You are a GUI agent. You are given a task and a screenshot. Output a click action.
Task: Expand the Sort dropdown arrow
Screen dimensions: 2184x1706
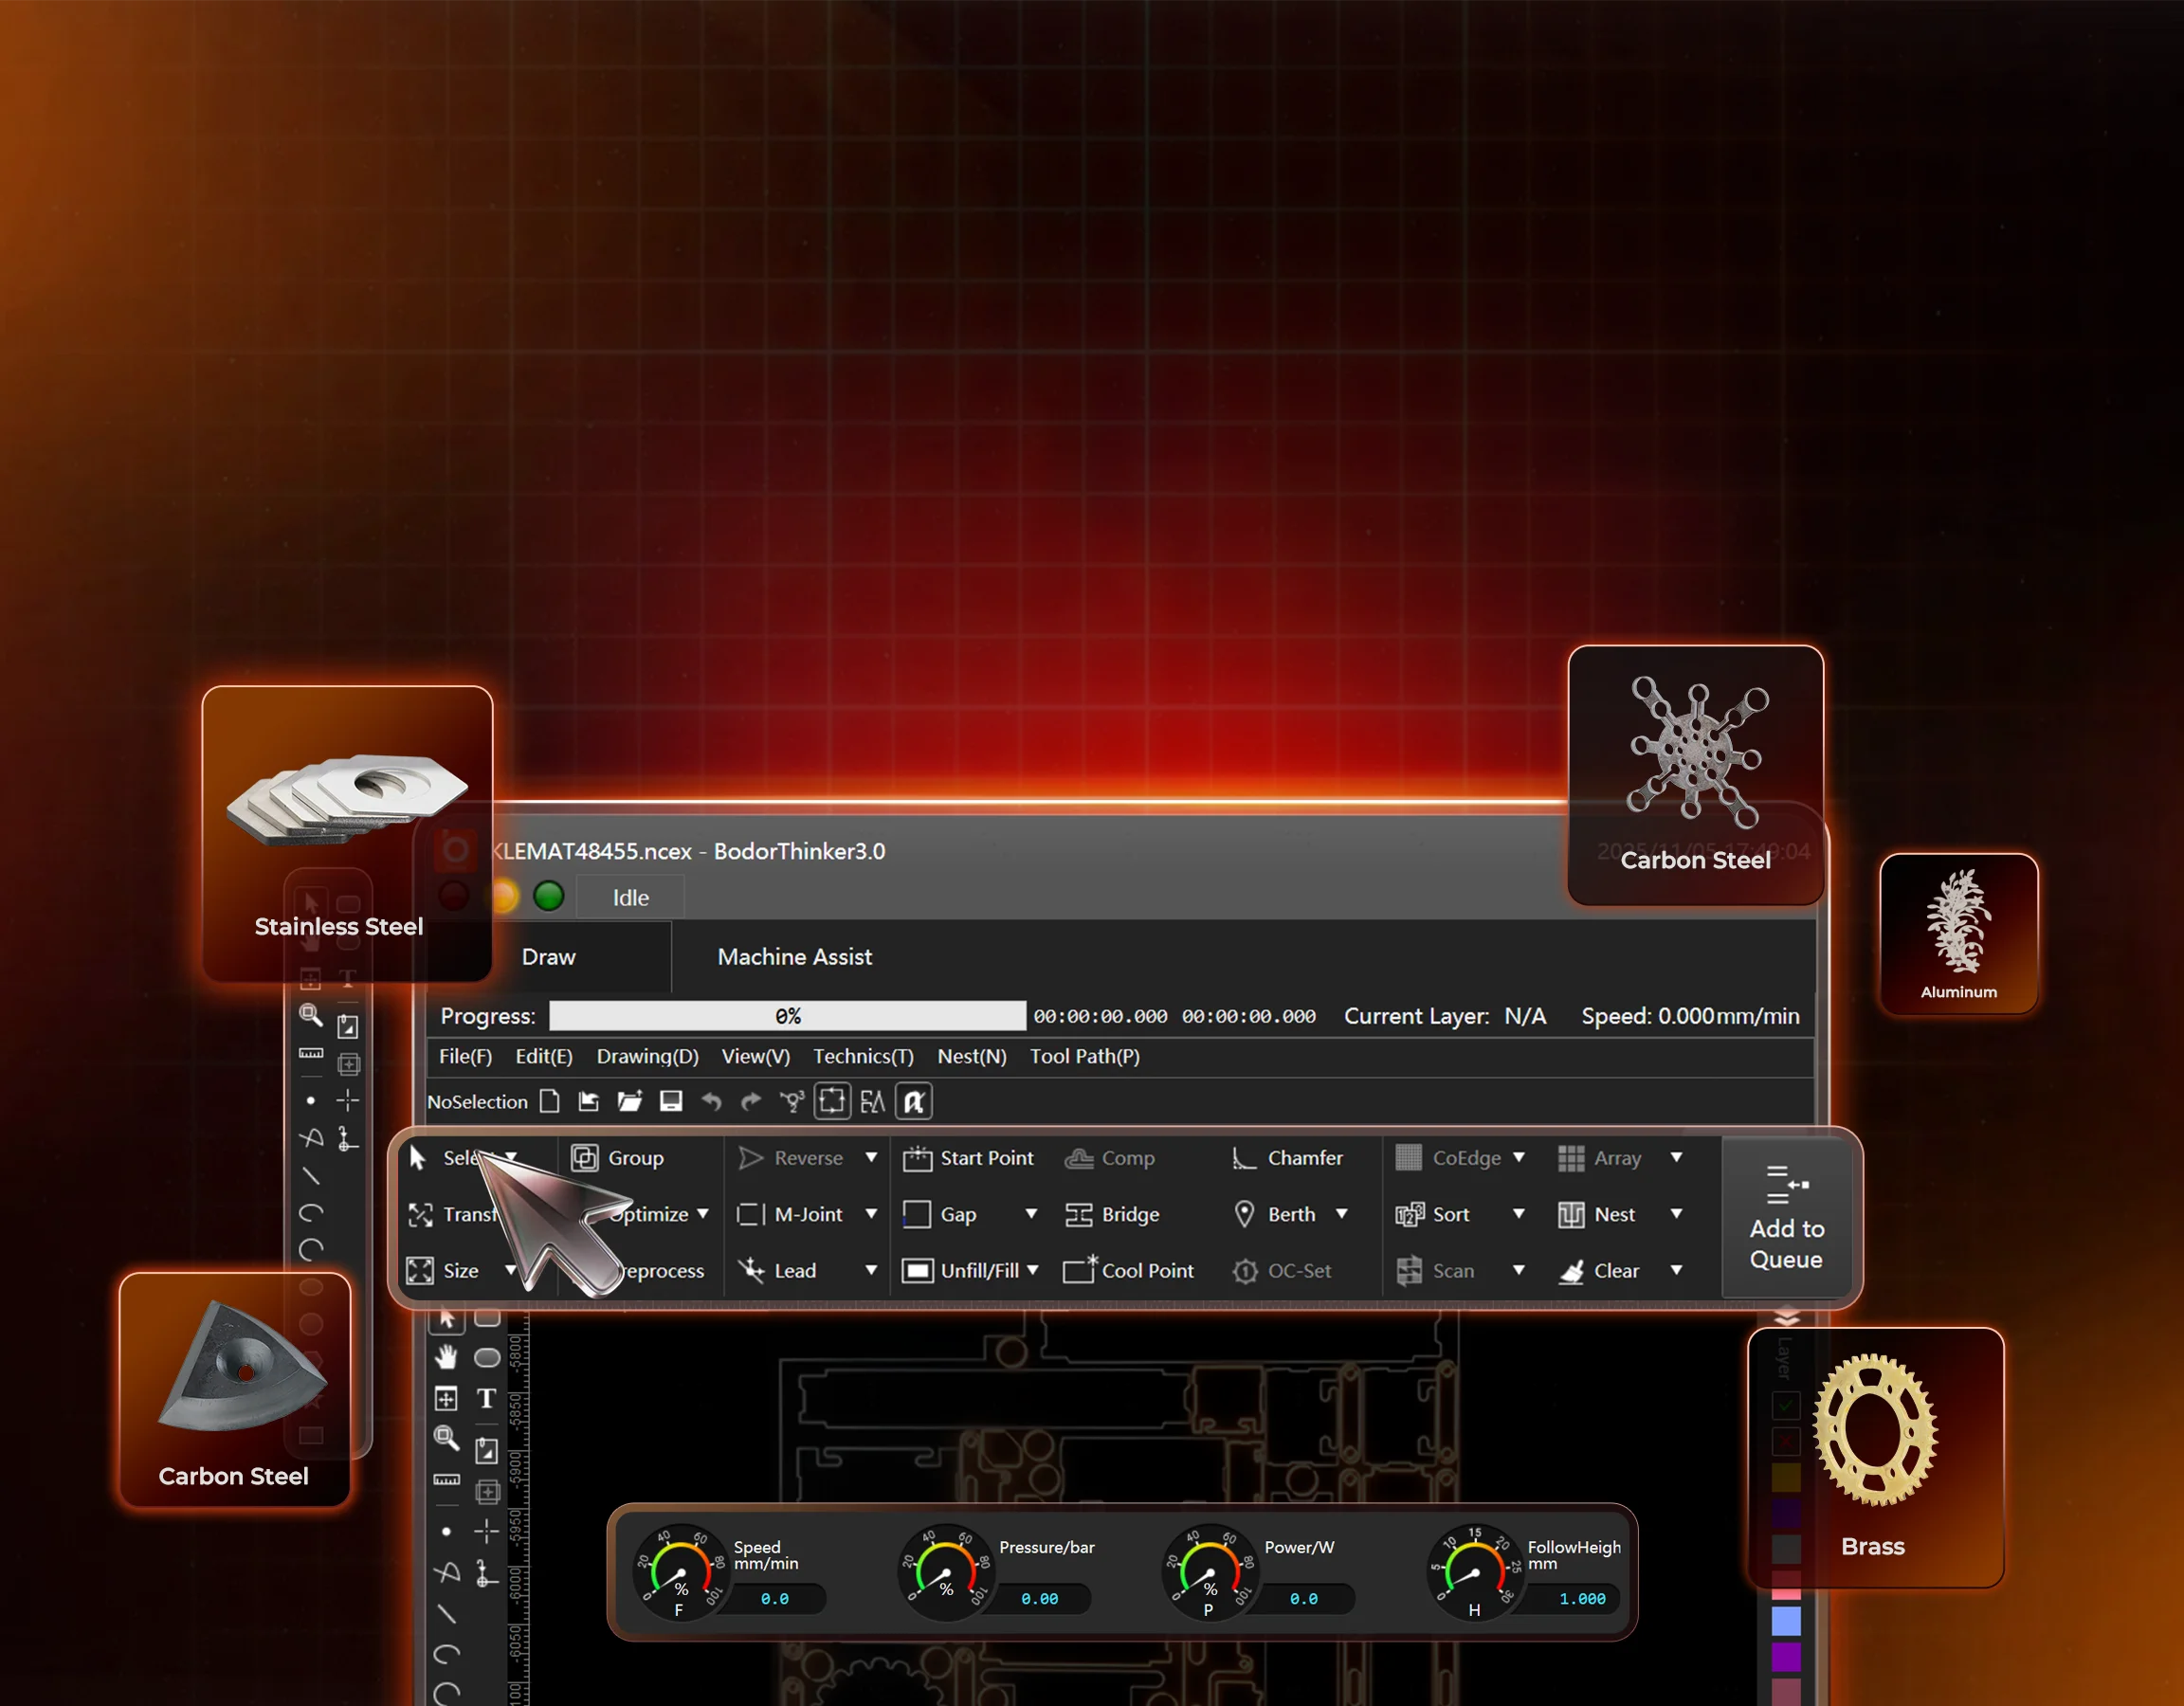1518,1214
